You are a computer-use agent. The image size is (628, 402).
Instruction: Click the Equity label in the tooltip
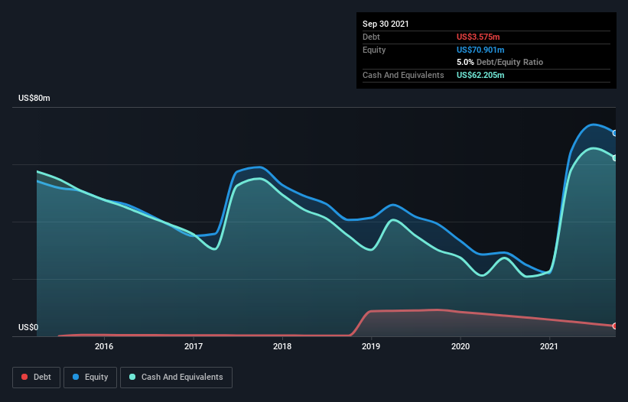[x=374, y=50]
